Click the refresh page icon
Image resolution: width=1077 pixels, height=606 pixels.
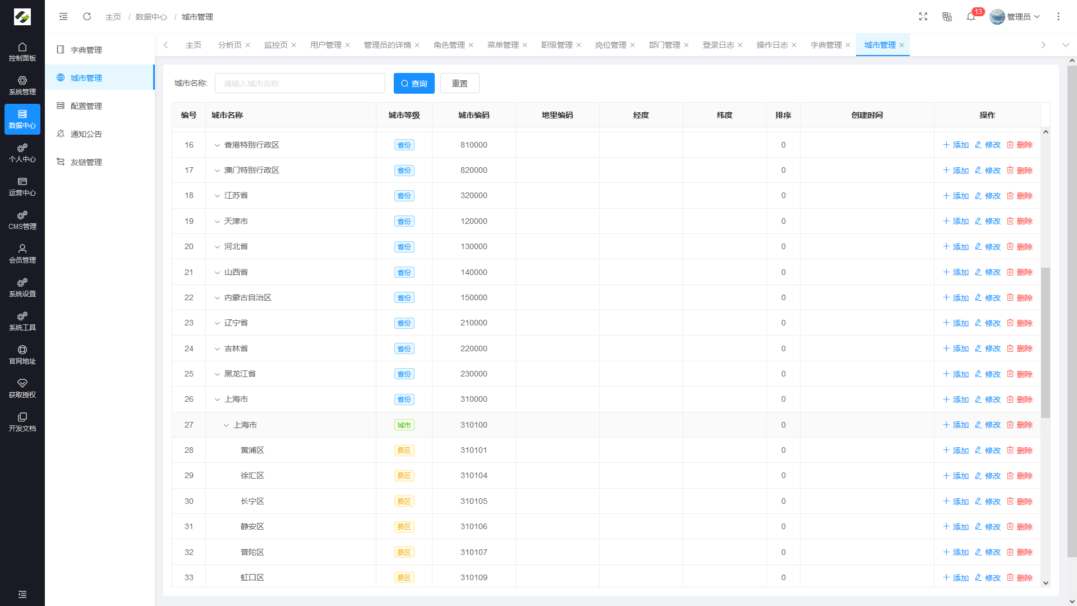(87, 17)
